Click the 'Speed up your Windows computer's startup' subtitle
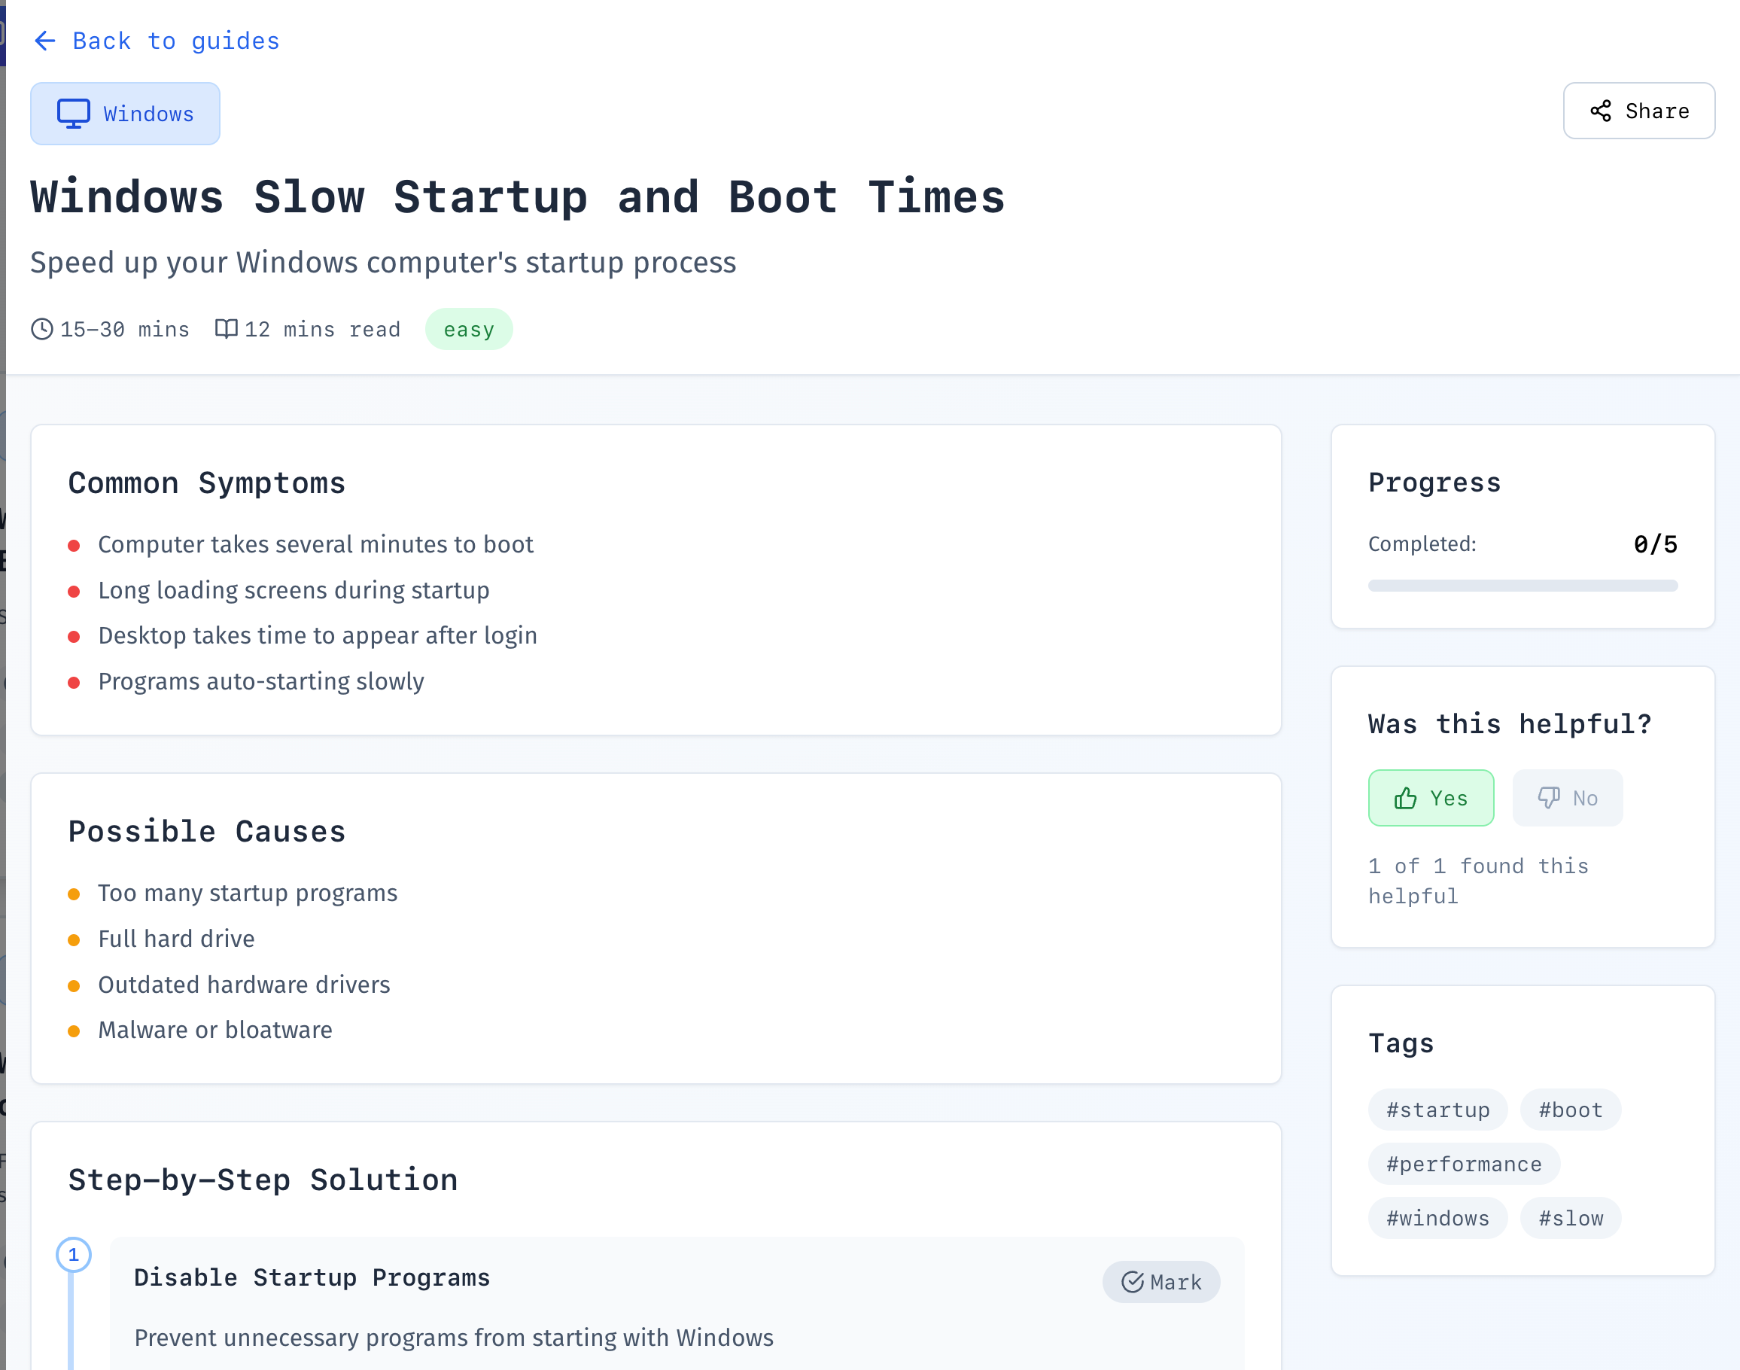 point(383,263)
